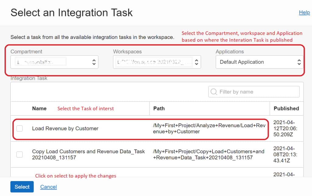Expand the Workspaces combo box
This screenshot has height=196, width=312.
tap(155, 62)
